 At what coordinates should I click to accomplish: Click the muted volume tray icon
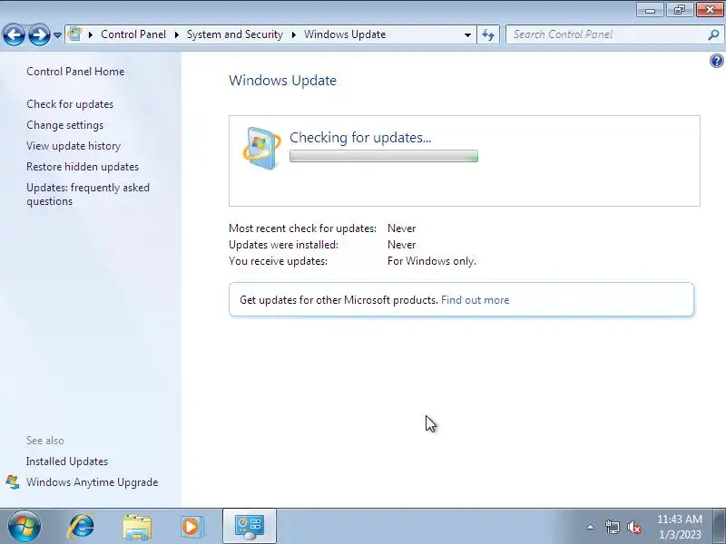tap(633, 527)
